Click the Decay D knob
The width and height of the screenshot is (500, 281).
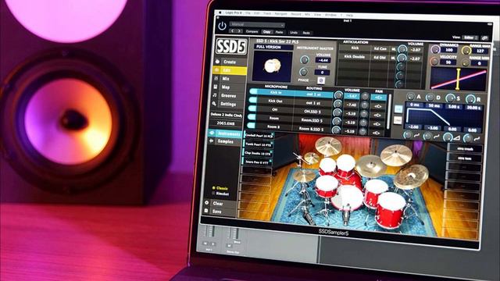tap(430, 97)
